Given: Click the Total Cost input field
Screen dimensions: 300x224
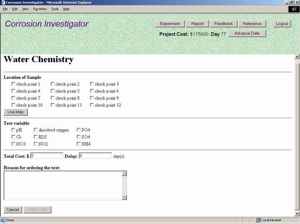Looking at the screenshot, I should [47, 156].
